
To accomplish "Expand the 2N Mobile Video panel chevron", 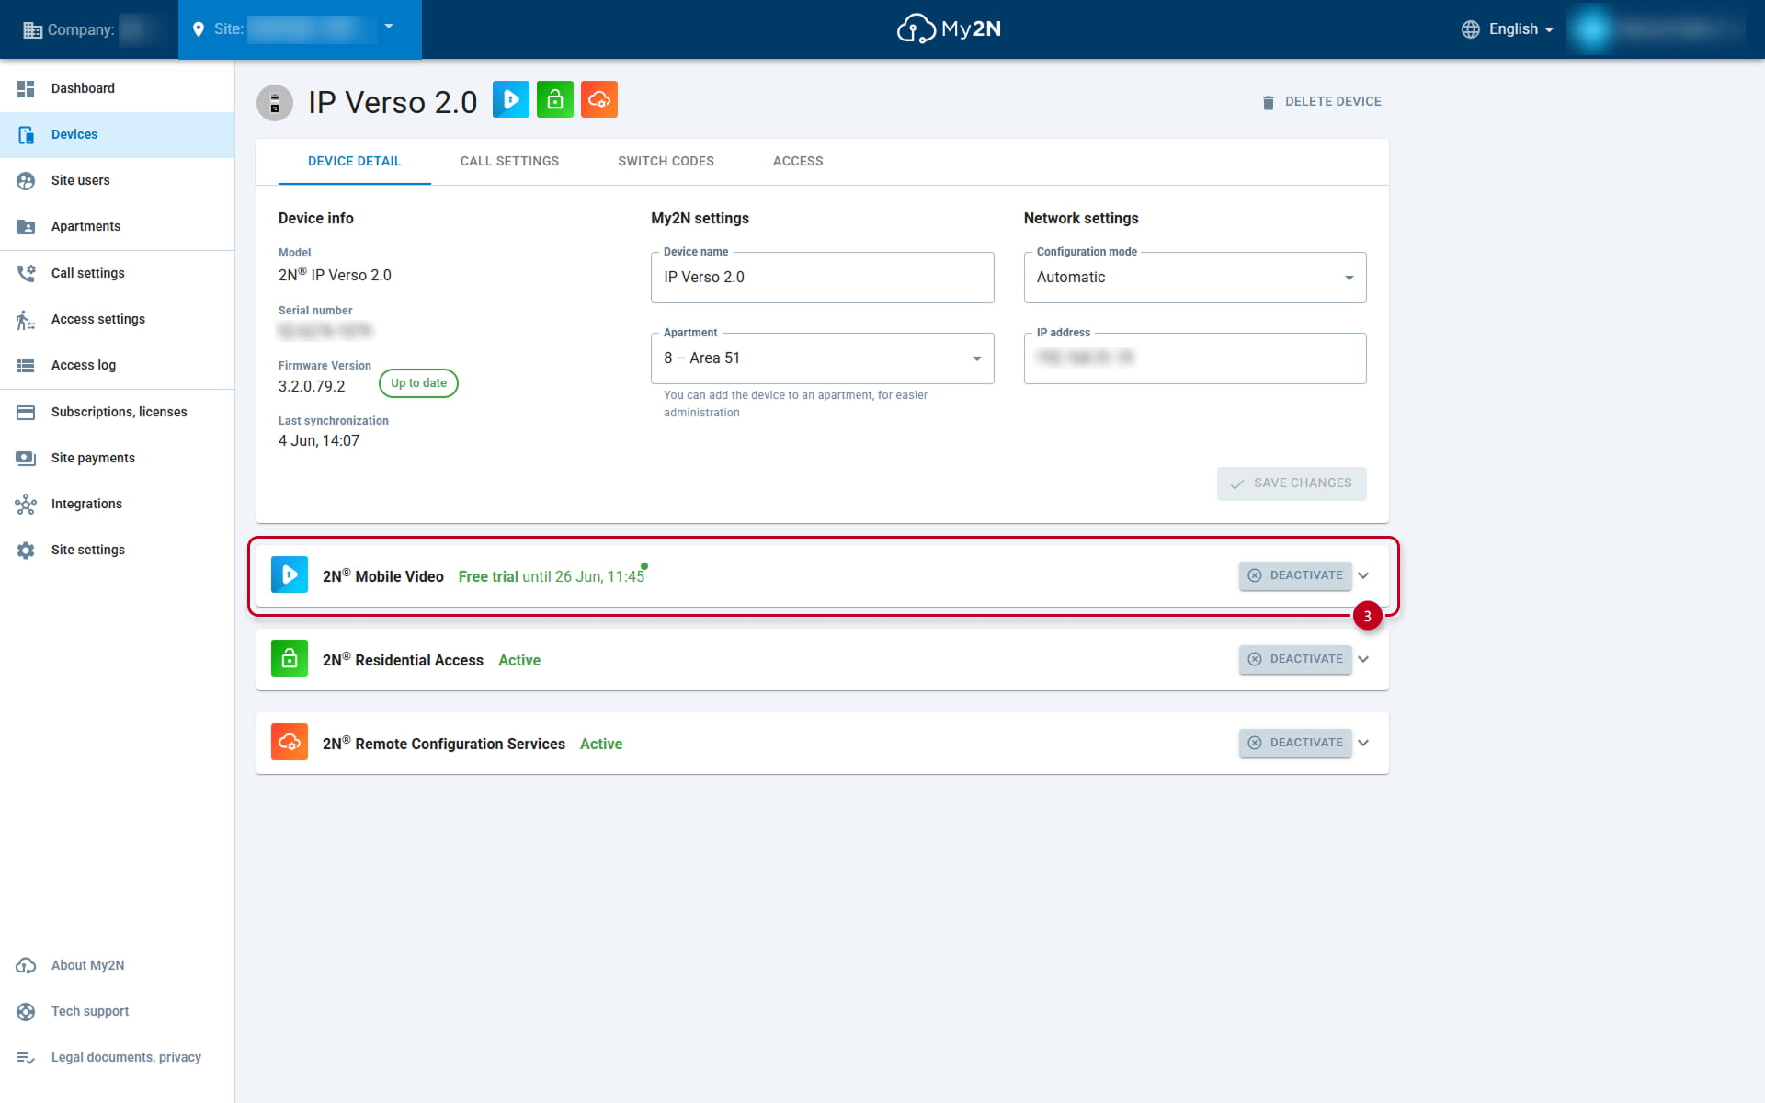I will (x=1364, y=575).
